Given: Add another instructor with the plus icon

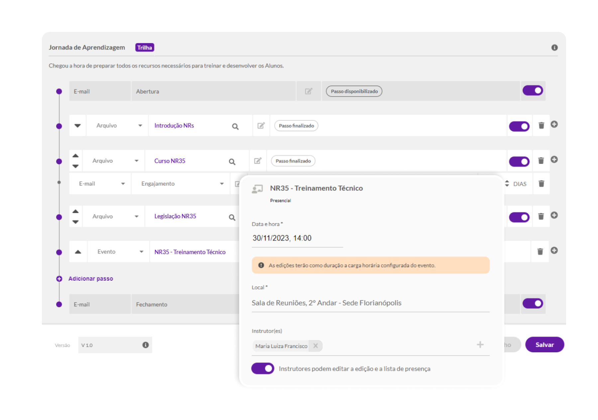Looking at the screenshot, I should tap(480, 345).
